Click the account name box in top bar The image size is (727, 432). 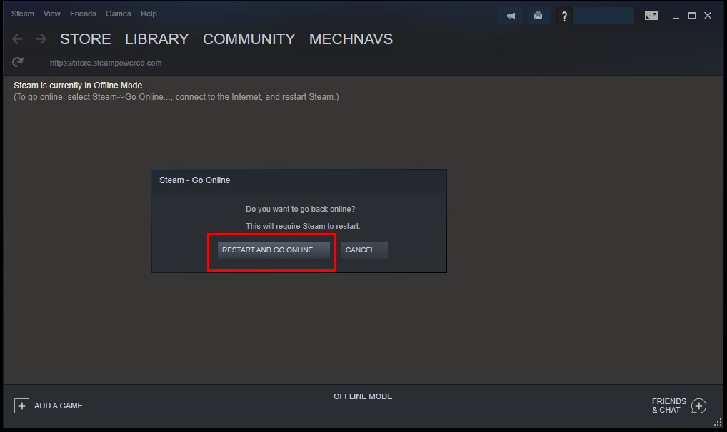coord(603,16)
